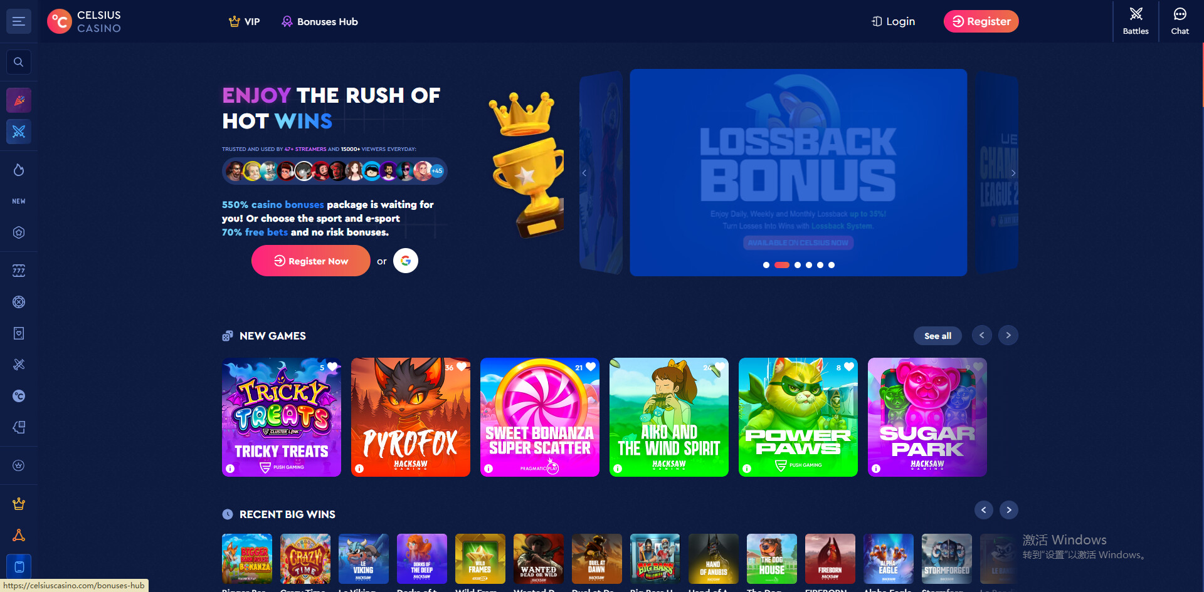Click the crossed swords sidebar icon
This screenshot has height=592, width=1204.
[x=19, y=132]
